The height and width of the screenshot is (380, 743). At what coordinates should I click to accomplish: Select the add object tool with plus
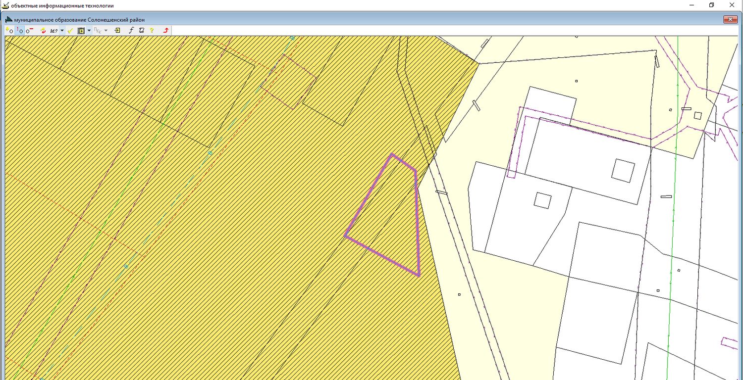(9, 30)
